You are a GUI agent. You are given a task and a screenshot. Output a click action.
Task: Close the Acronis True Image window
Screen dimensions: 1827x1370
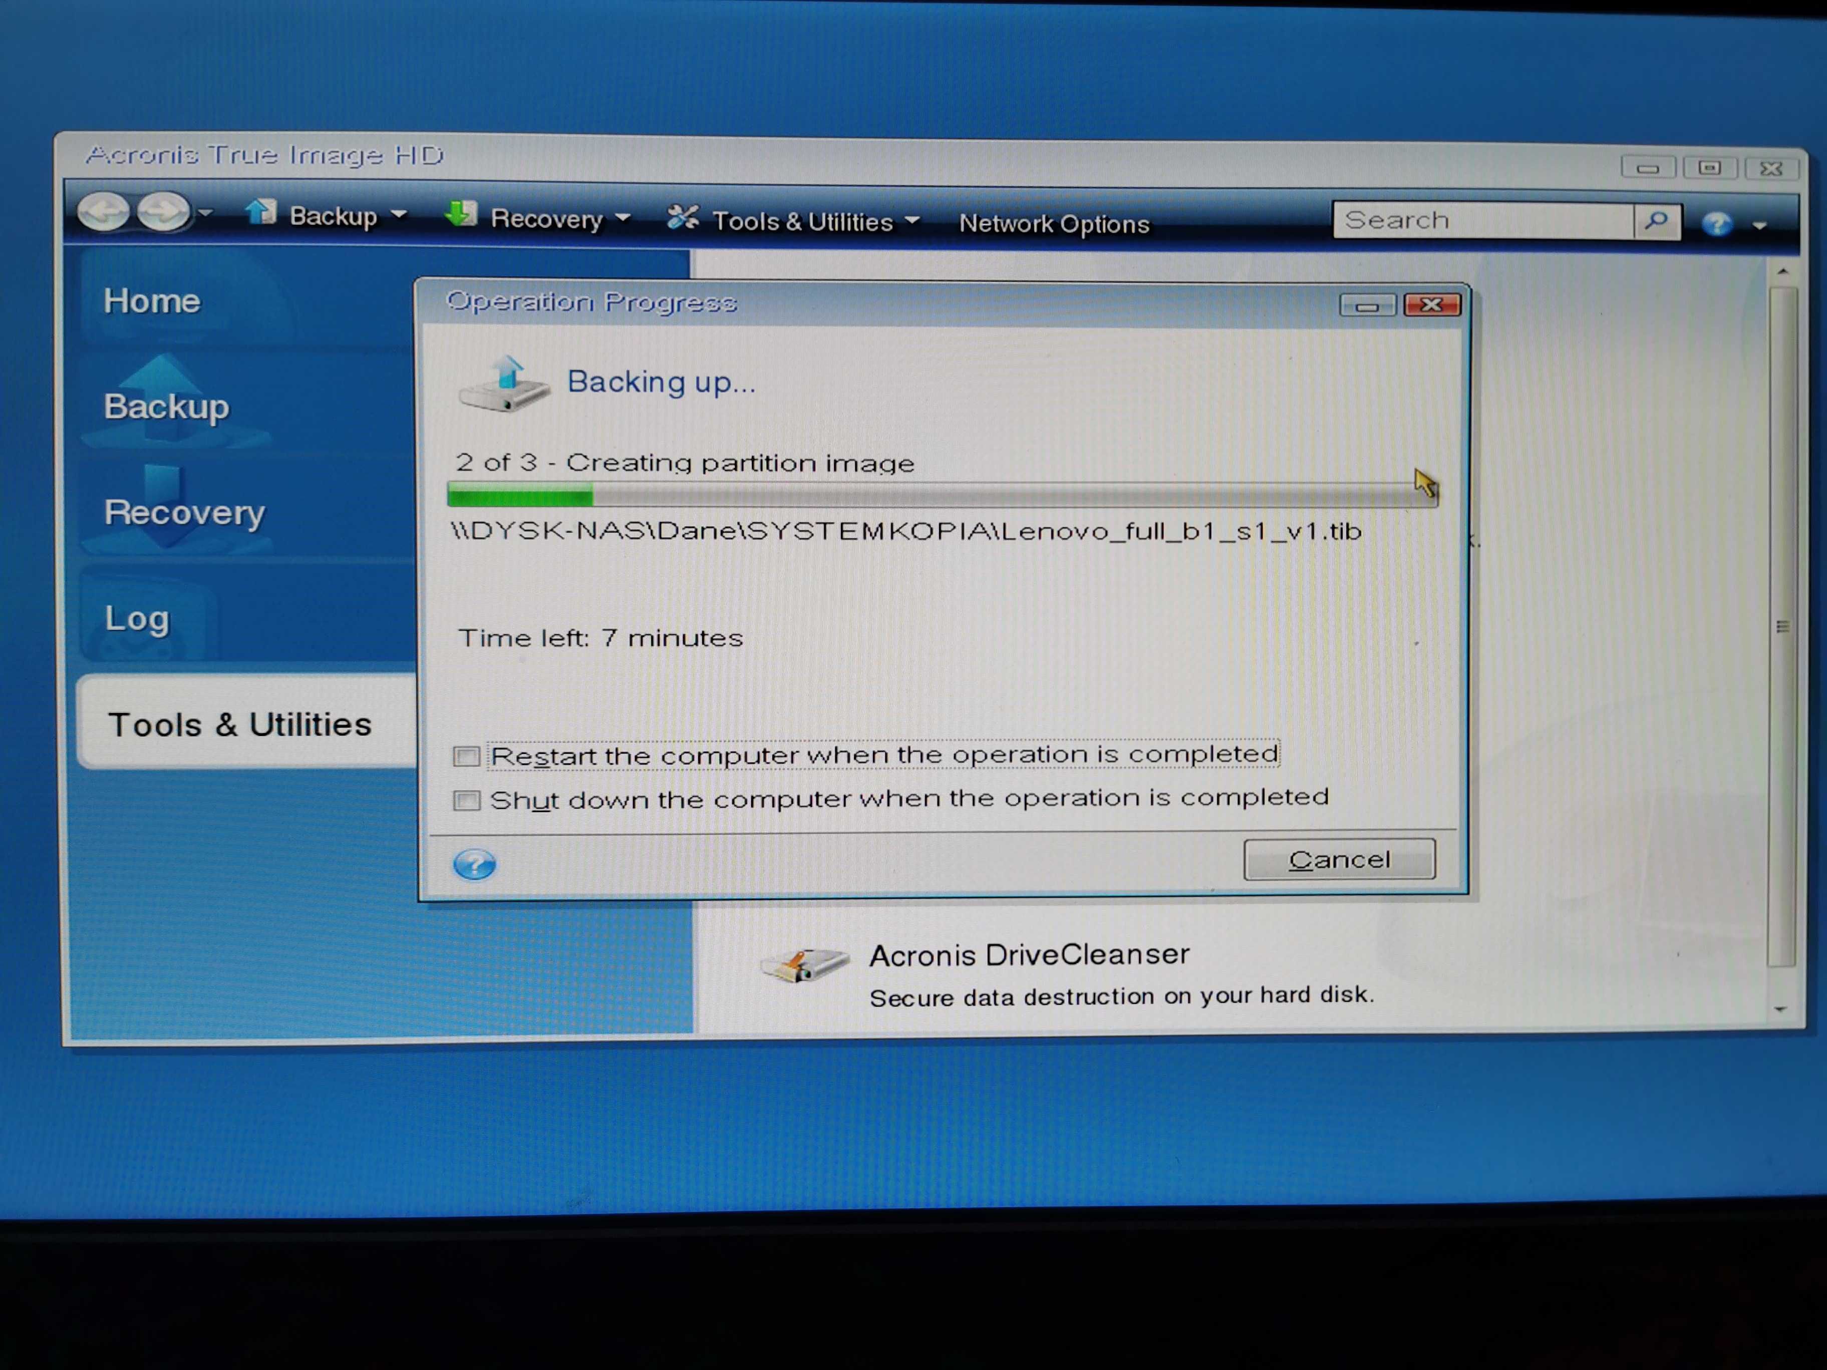(x=1771, y=168)
